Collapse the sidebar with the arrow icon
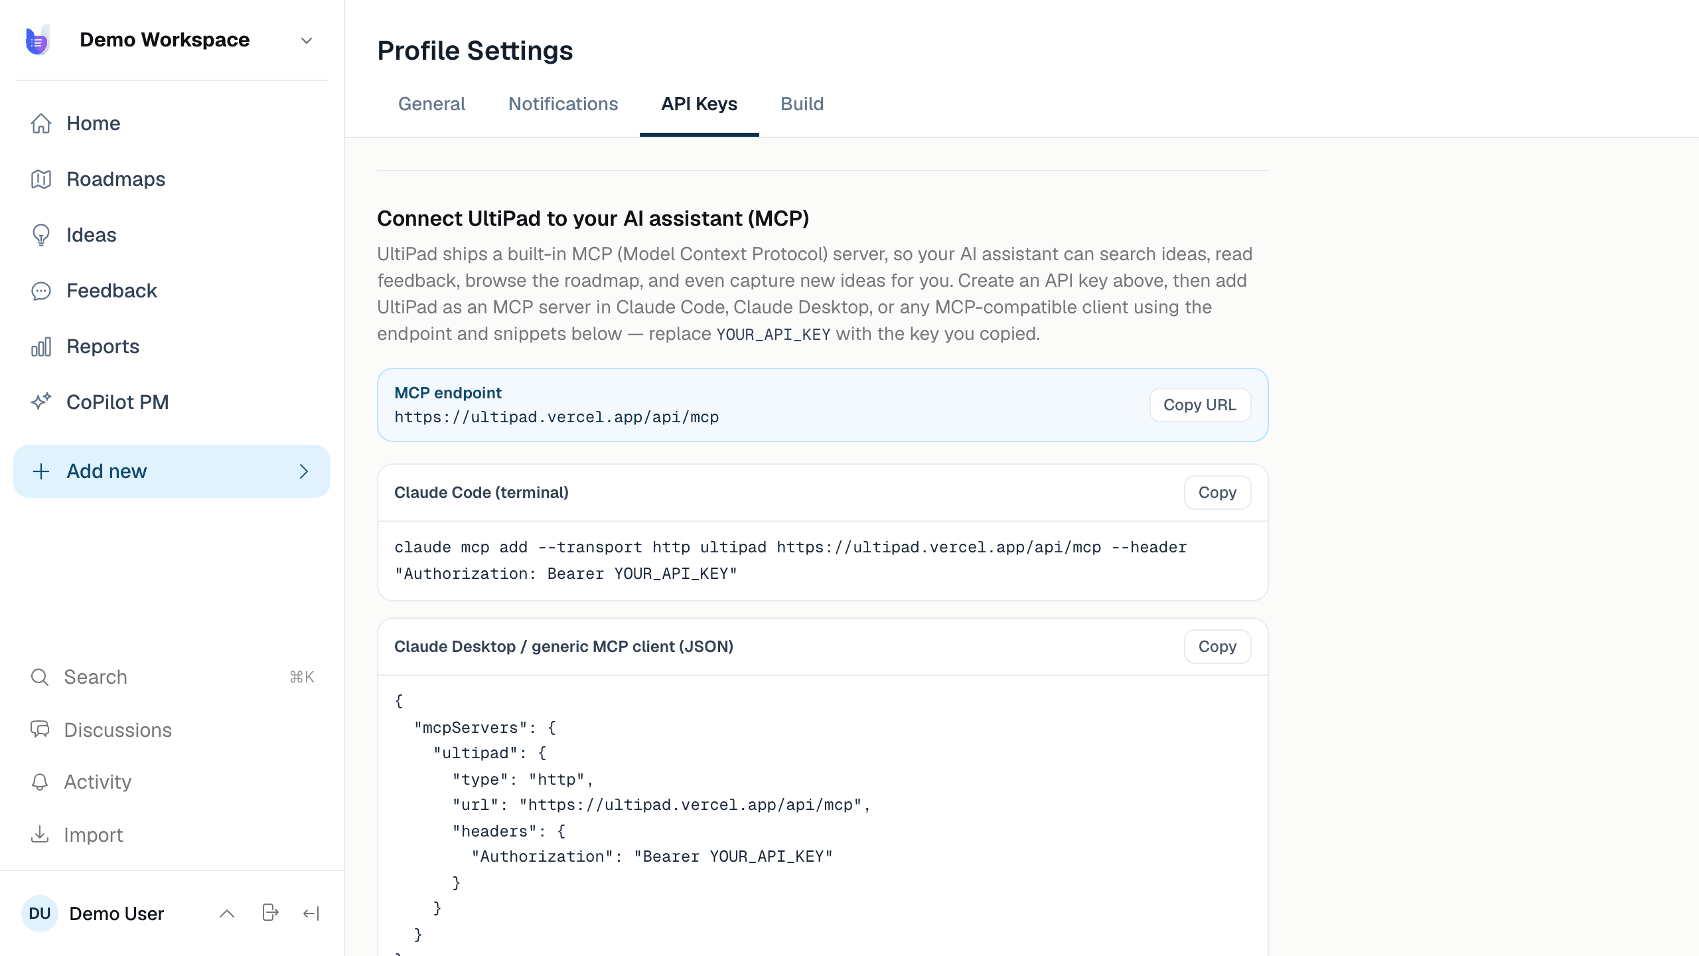 (x=311, y=914)
